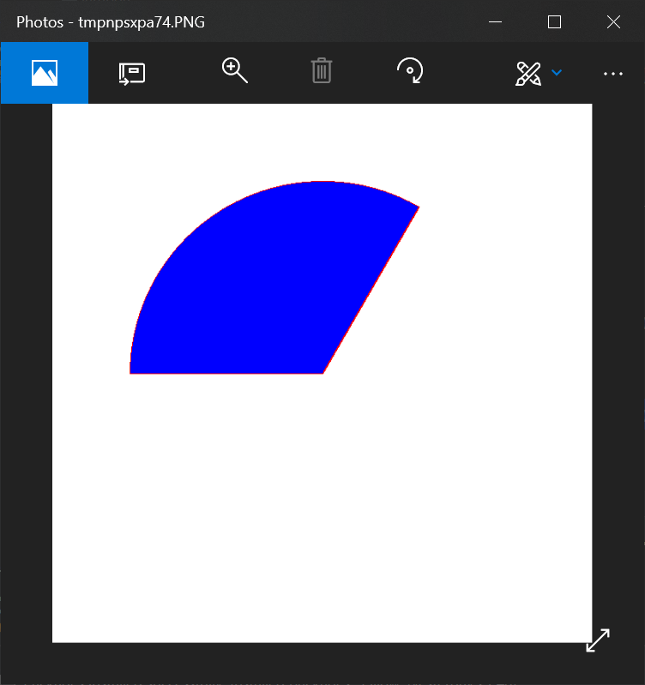Click the Photos window title text
The image size is (645, 685).
(x=111, y=22)
